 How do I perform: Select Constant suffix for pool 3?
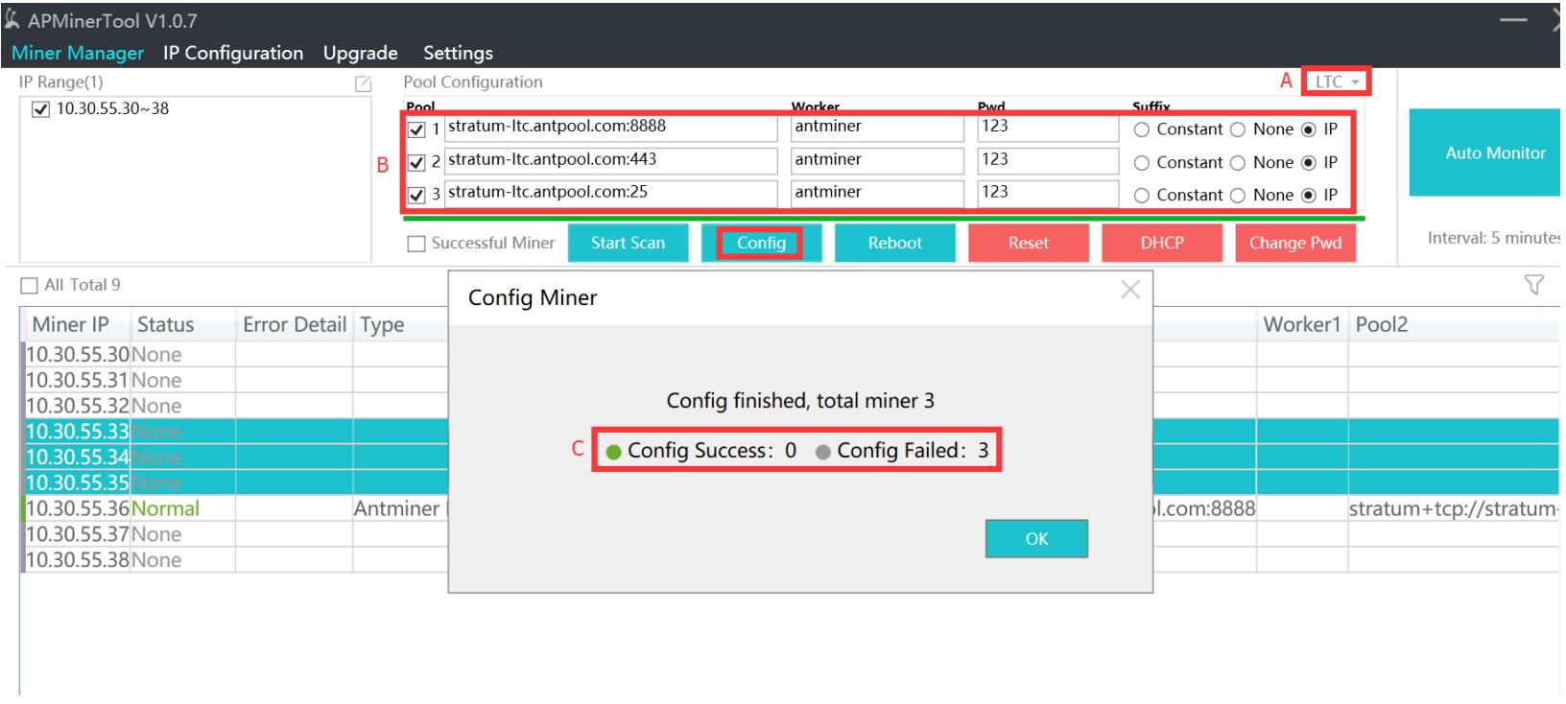pos(1142,196)
